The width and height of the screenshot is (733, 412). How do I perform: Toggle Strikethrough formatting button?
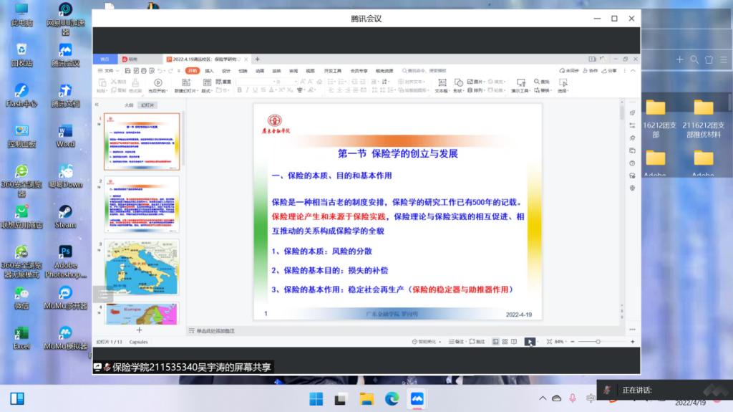[x=263, y=90]
